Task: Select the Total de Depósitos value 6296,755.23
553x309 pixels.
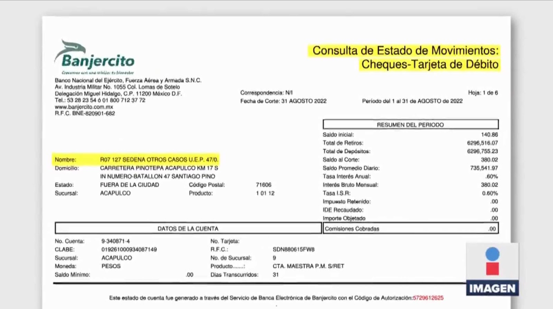Action: [x=482, y=151]
